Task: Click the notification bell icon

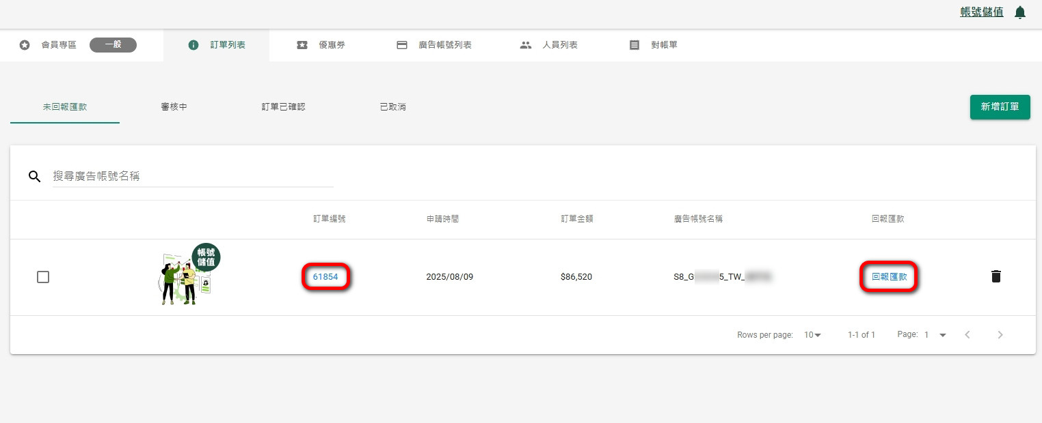Action: click(x=1020, y=12)
